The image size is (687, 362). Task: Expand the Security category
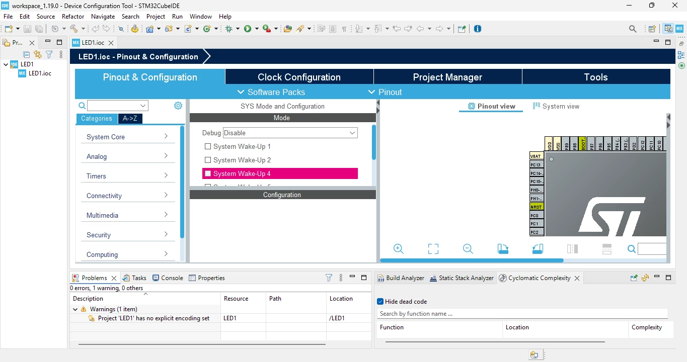(x=127, y=235)
